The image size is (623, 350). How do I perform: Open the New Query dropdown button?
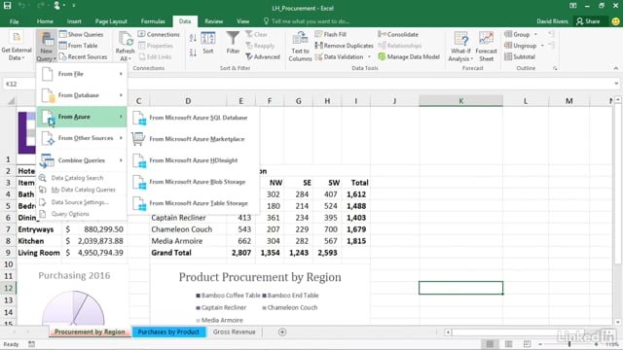tap(46, 47)
